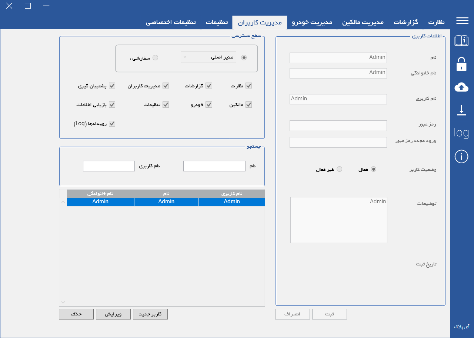Viewport: 474px width, 338px height.
Task: Open the info circle icon
Action: point(461,157)
